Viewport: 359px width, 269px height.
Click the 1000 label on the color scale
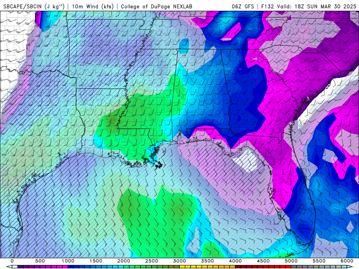click(x=68, y=261)
